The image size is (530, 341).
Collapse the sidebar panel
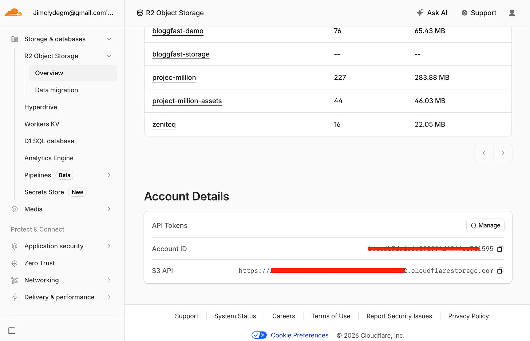(x=11, y=330)
